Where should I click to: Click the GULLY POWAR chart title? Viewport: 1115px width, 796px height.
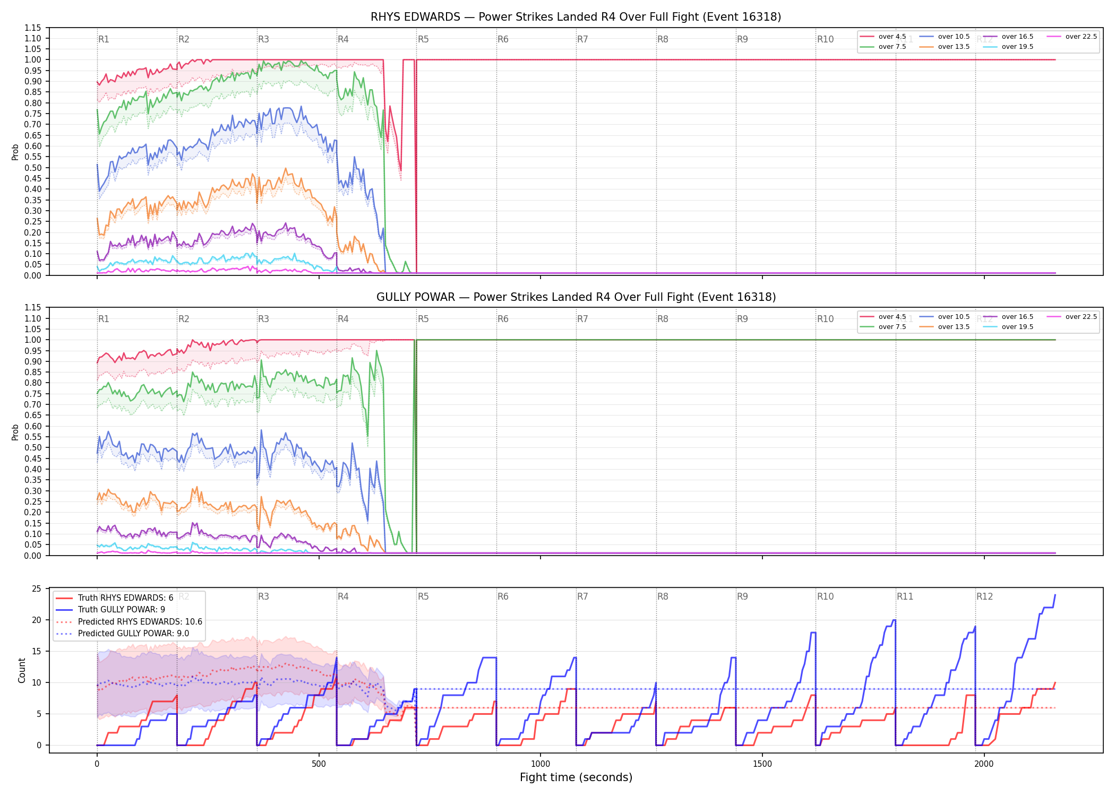pyautogui.click(x=576, y=297)
